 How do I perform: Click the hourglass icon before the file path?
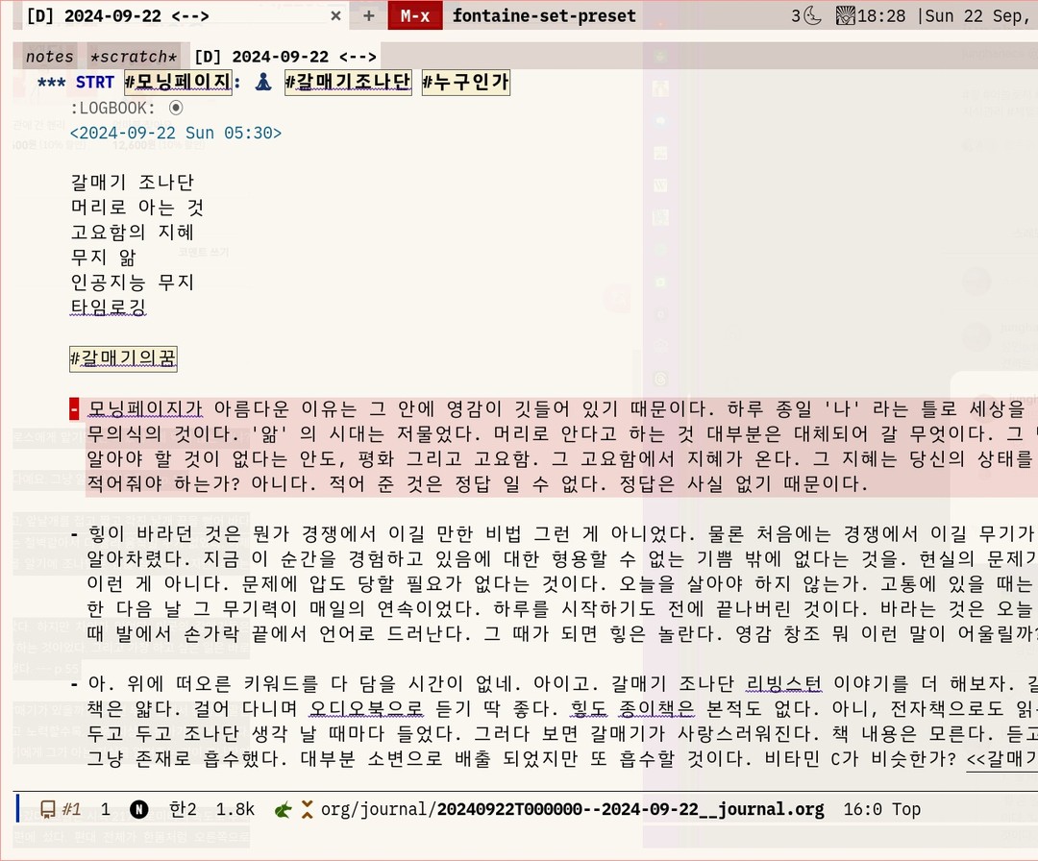coord(308,809)
